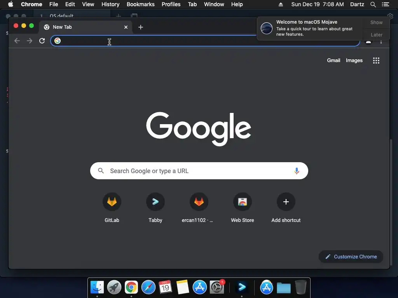
Task: Open settings gear in background Tabby window
Action: tap(390, 16)
